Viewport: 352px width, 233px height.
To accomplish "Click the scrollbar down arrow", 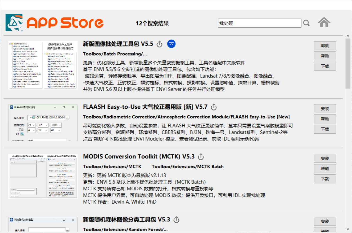I will (348, 229).
